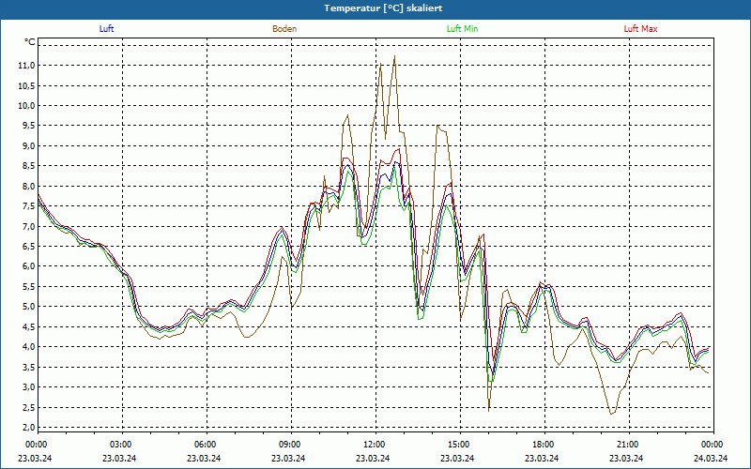Click the Boden curve peak above 11,0
Screen dimensions: 751x469
click(x=394, y=56)
